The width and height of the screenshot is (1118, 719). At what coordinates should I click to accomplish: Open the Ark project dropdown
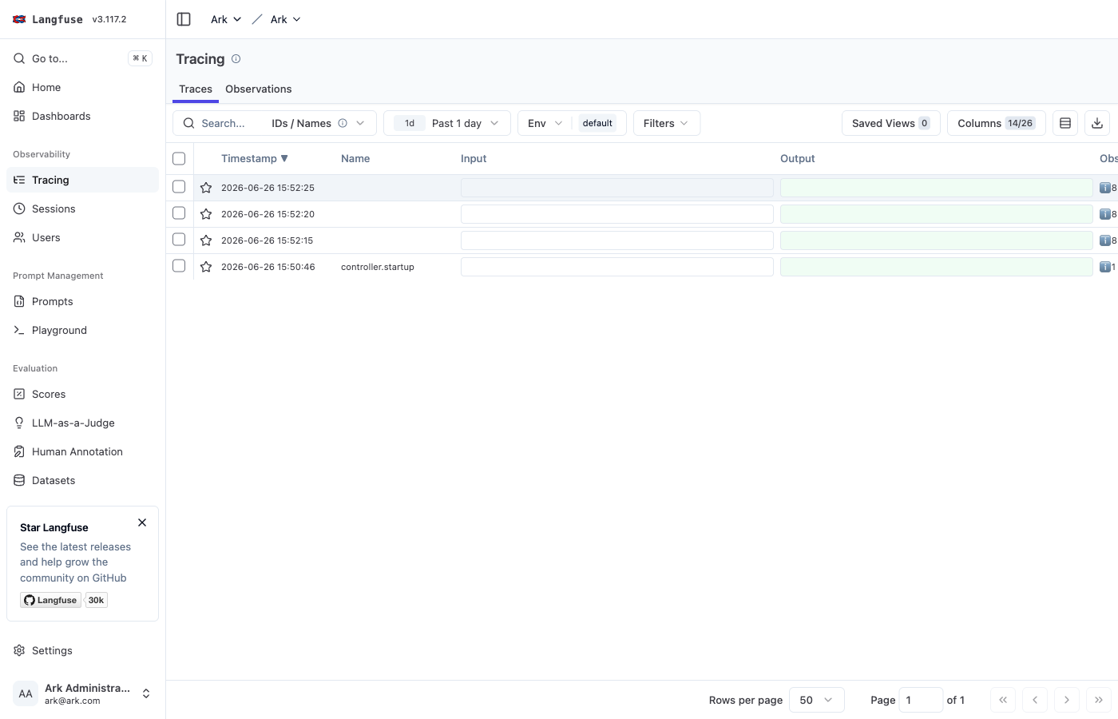tap(285, 19)
